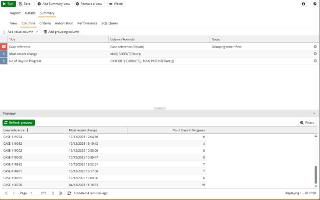
Task: Open the information icon at top right
Action: coord(304,4)
